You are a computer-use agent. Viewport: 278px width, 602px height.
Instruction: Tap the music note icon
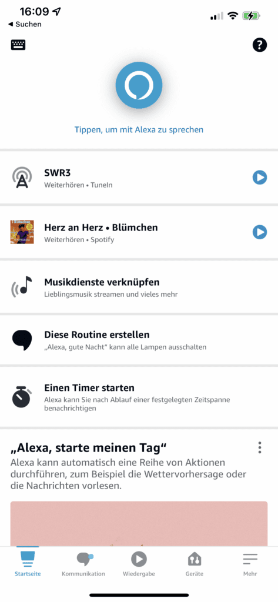(22, 286)
